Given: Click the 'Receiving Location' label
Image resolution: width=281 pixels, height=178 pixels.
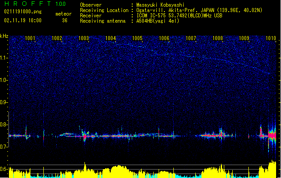Looking at the screenshot, I should click(104, 10).
